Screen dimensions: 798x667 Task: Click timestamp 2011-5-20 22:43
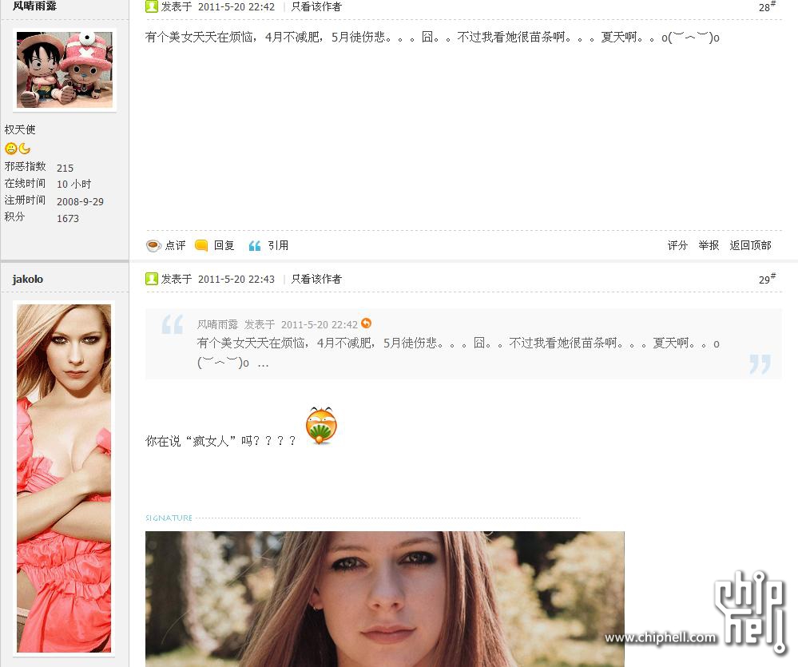[x=236, y=279]
